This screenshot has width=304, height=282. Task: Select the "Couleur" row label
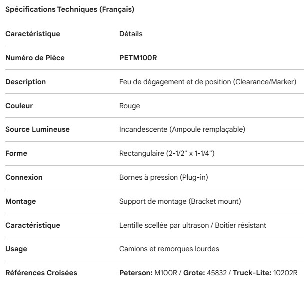(20, 106)
